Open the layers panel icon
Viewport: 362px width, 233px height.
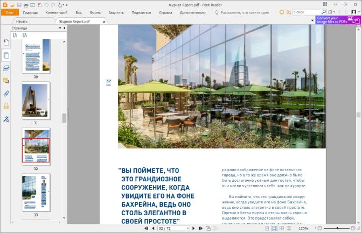point(6,68)
